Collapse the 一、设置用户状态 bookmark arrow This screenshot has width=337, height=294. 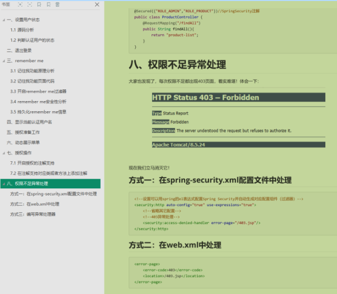tap(4, 20)
